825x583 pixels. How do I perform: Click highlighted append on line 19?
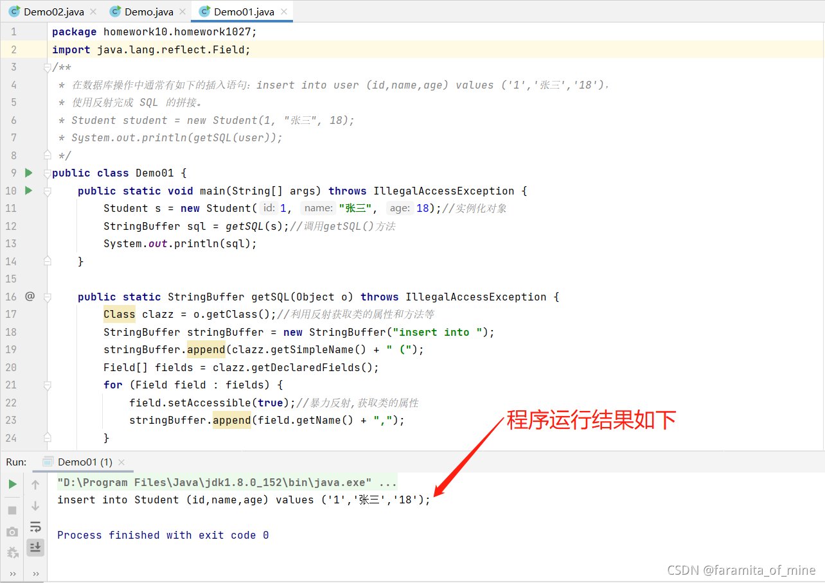pos(206,349)
